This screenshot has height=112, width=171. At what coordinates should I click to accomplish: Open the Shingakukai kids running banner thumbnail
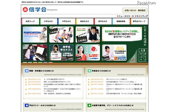click(x=35, y=34)
